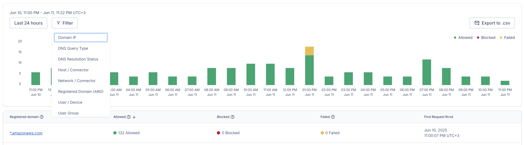Click the help icon beside Allowed column
This screenshot has height=145, width=524.
pos(129,117)
